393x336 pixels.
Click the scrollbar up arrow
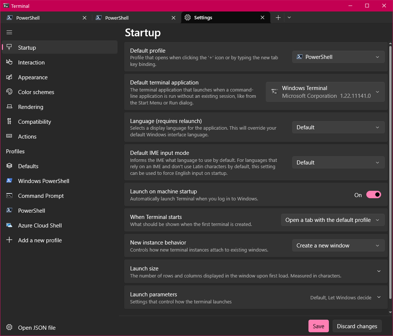click(x=390, y=44)
